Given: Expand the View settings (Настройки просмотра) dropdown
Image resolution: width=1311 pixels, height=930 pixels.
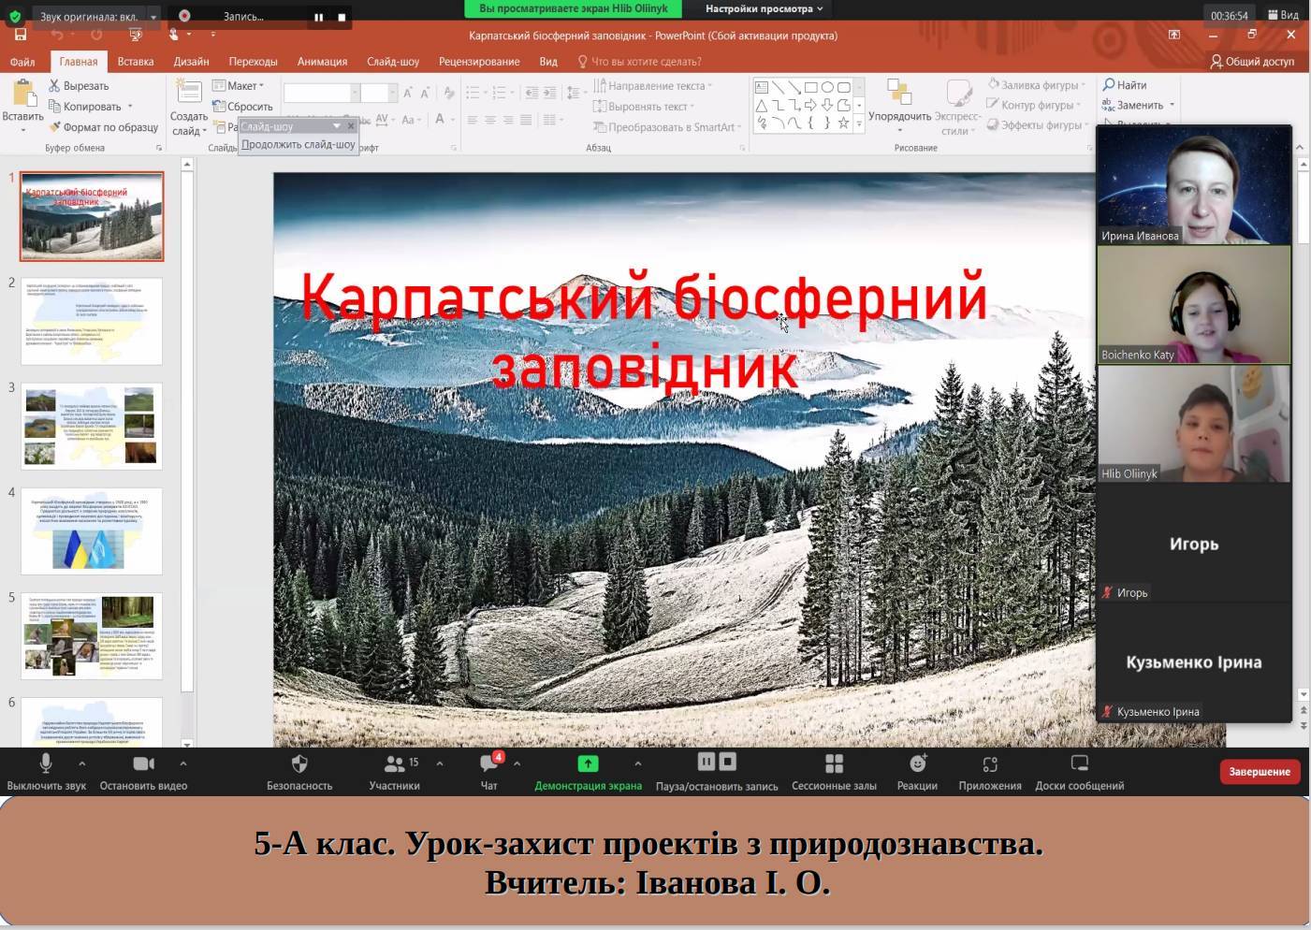Looking at the screenshot, I should (764, 8).
